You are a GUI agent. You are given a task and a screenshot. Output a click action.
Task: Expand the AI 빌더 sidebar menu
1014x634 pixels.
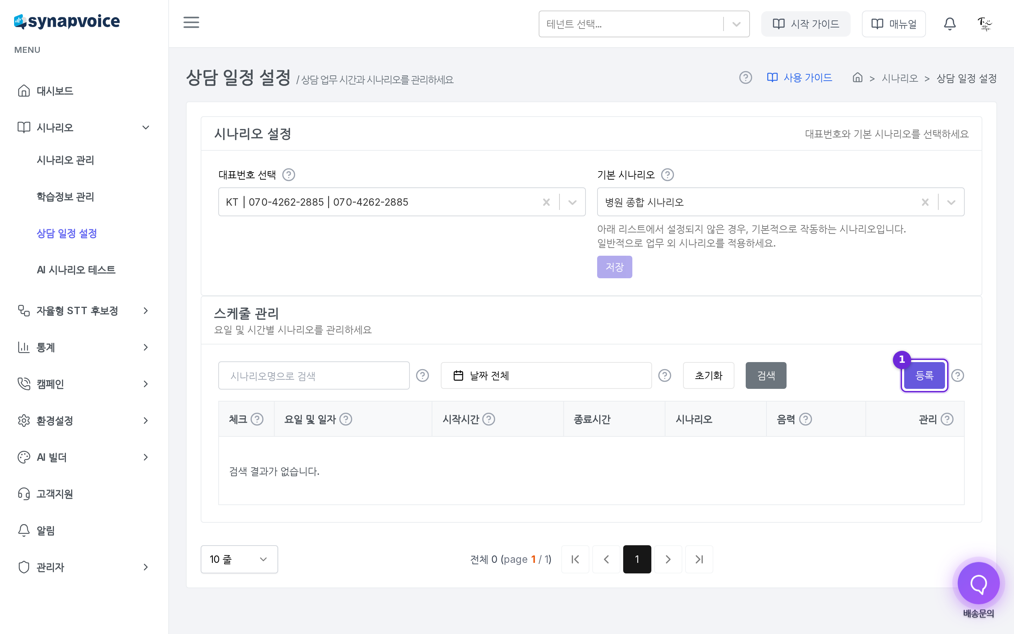click(84, 457)
